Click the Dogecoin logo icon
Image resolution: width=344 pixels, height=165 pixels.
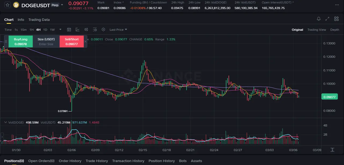tap(16, 5)
